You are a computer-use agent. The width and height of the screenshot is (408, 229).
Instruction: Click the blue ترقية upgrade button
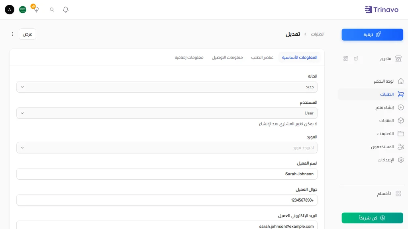coord(373,35)
